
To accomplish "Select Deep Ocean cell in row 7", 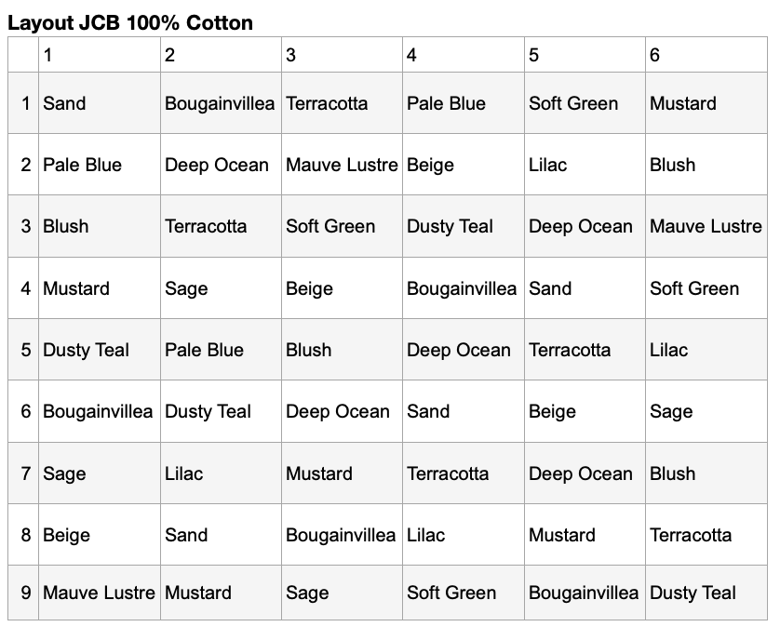I will pos(585,473).
